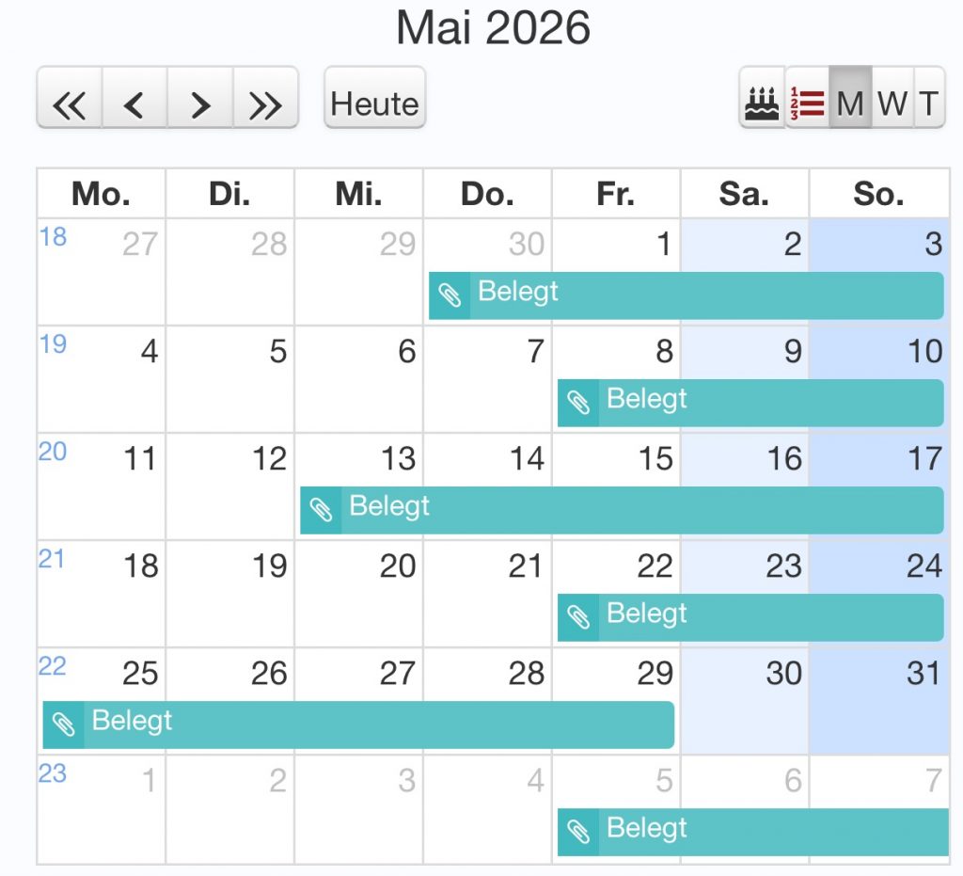Image resolution: width=963 pixels, height=876 pixels.
Task: Open the Belegt event starting May 8
Action: (x=752, y=403)
